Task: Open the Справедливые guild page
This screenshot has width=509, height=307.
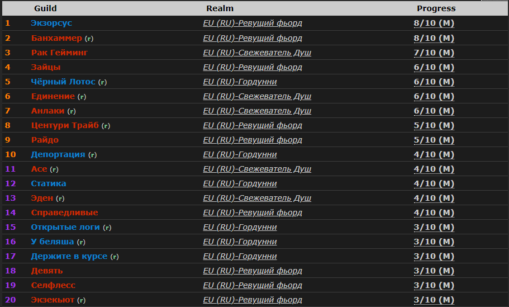Action: (x=65, y=212)
